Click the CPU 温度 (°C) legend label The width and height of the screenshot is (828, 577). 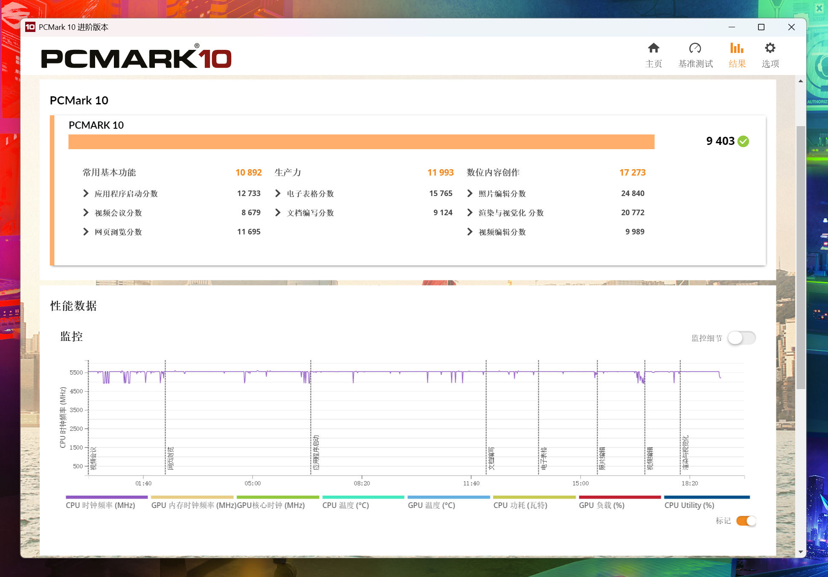coord(346,505)
